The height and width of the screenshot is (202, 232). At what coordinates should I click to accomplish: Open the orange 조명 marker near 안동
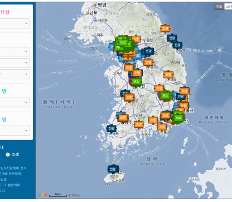(168, 75)
